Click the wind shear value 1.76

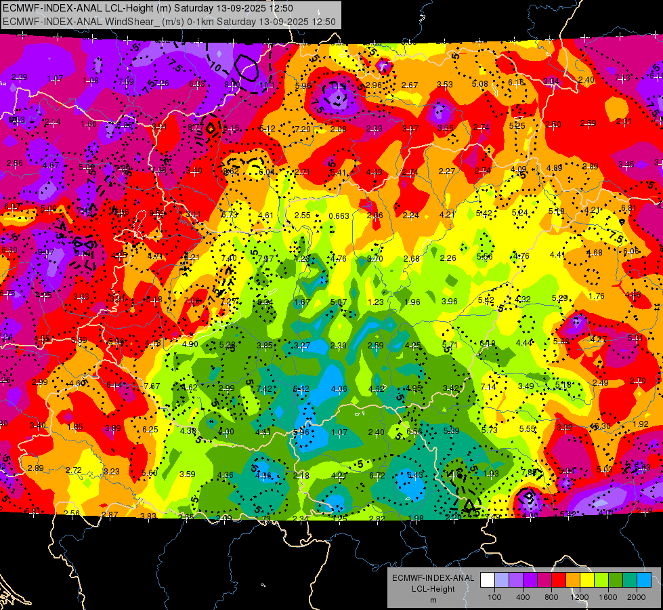[x=597, y=296]
